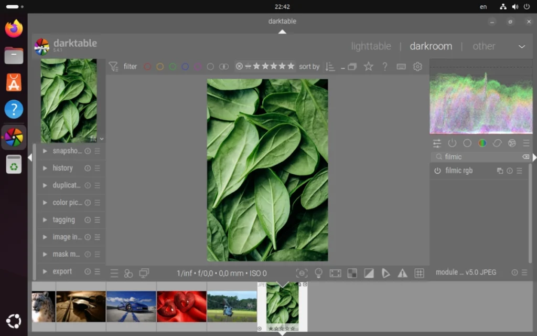The height and width of the screenshot is (336, 537).
Task: Filter by blue color label
Action: pyautogui.click(x=185, y=67)
